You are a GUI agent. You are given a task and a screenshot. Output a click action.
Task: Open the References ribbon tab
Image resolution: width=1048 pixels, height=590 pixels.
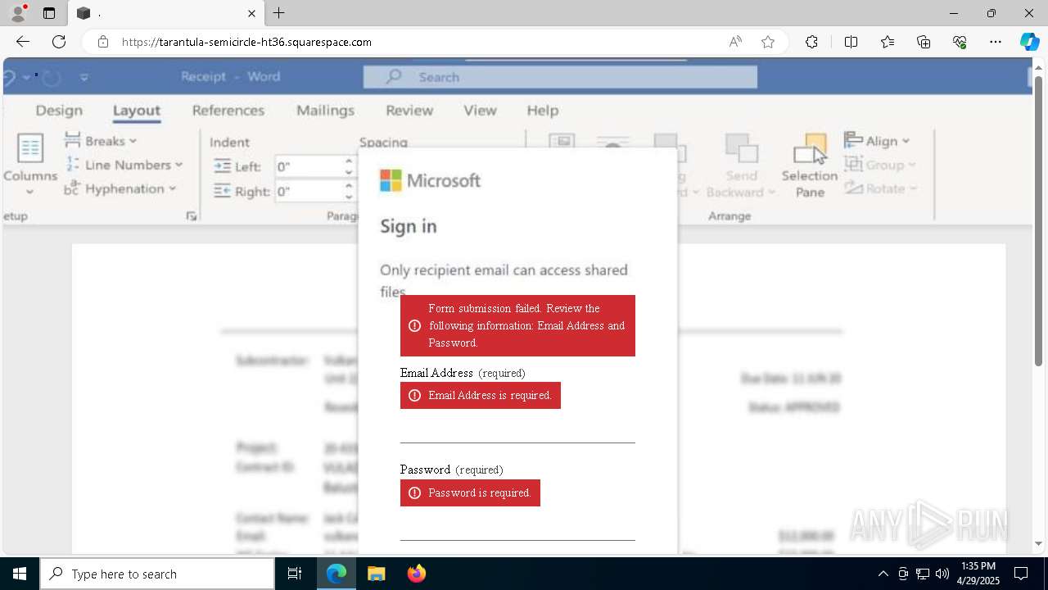pos(228,111)
